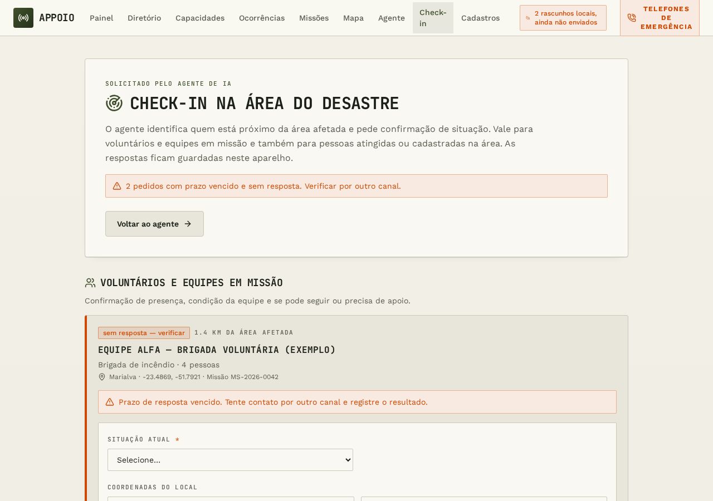Screen dimensions: 713x501
Task: Click the 'sem resposta — verificar' badge
Action: tap(144, 333)
